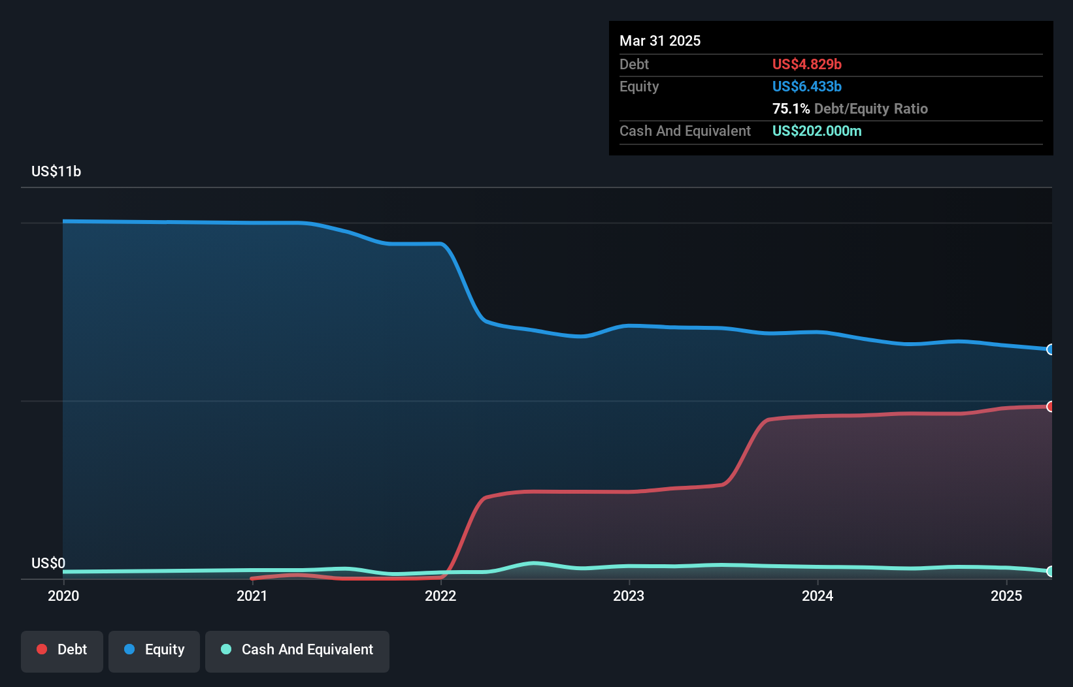Select the Debt endpoint marker on chart

coord(1051,406)
